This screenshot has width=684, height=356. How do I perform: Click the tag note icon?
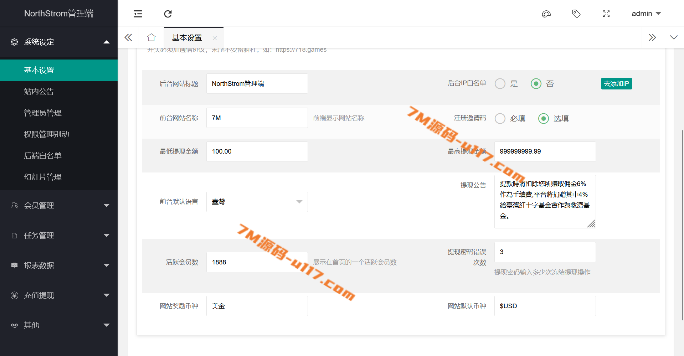tap(576, 14)
